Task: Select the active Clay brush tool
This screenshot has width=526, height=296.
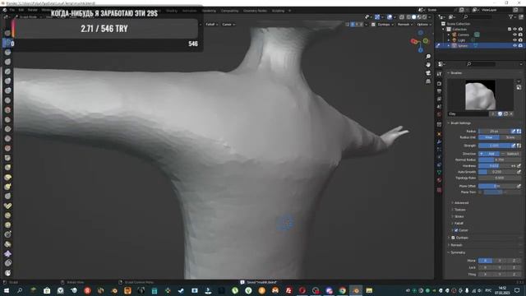Action: (7, 43)
